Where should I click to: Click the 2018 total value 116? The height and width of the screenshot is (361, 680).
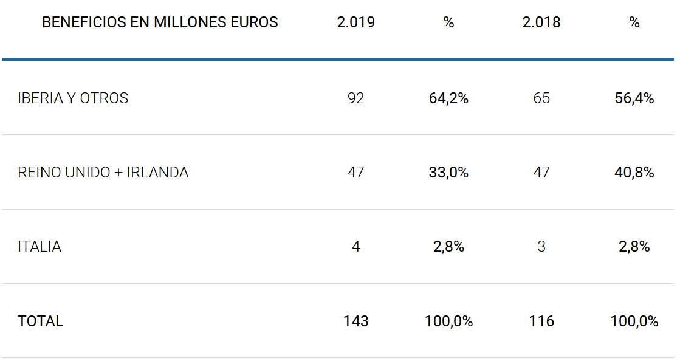[541, 321]
